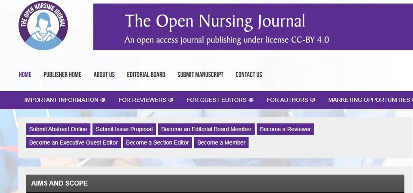Expand the MARKETING OPPORTUNITIES dropdown menu
Viewport: 413px width, 193px height.
370,100
